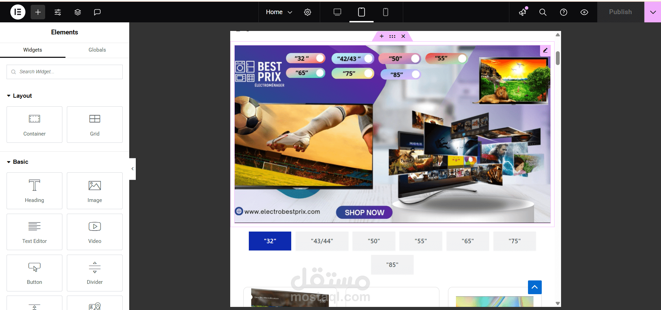This screenshot has height=310, width=661.
Task: Click the lion nature TV image
Action: tap(514, 81)
